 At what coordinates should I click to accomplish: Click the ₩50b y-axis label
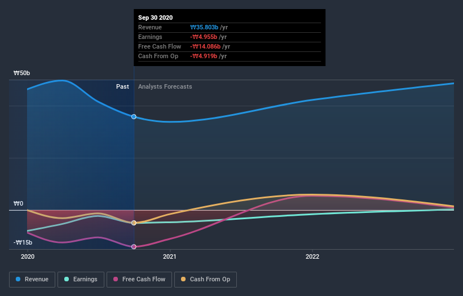(21, 73)
